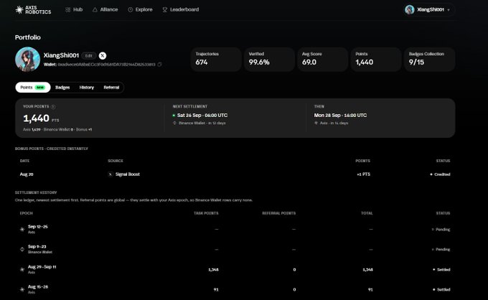Click the Signal Boost X icon

[111, 174]
